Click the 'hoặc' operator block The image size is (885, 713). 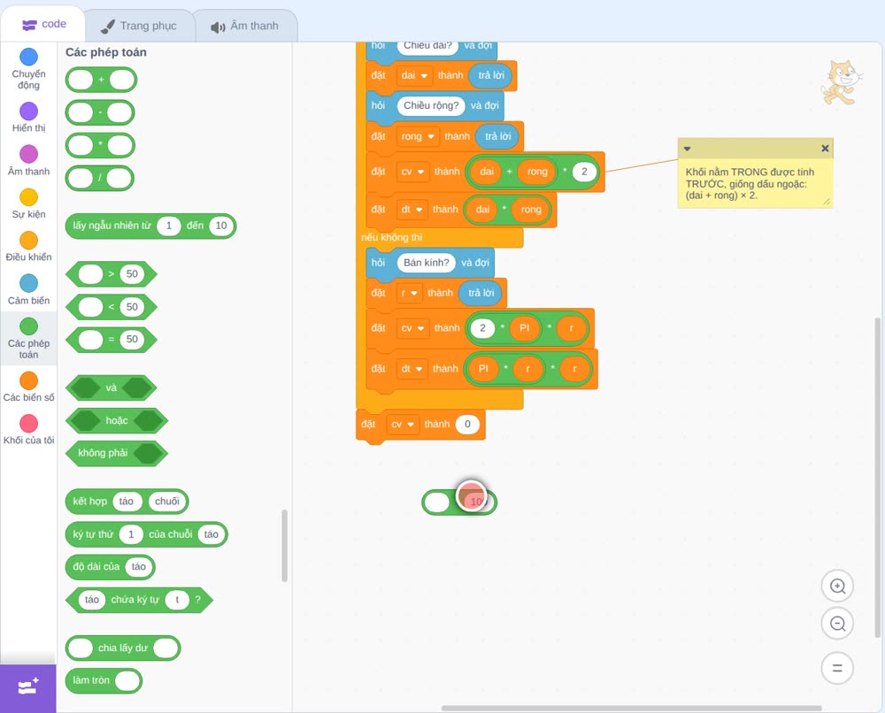[117, 420]
